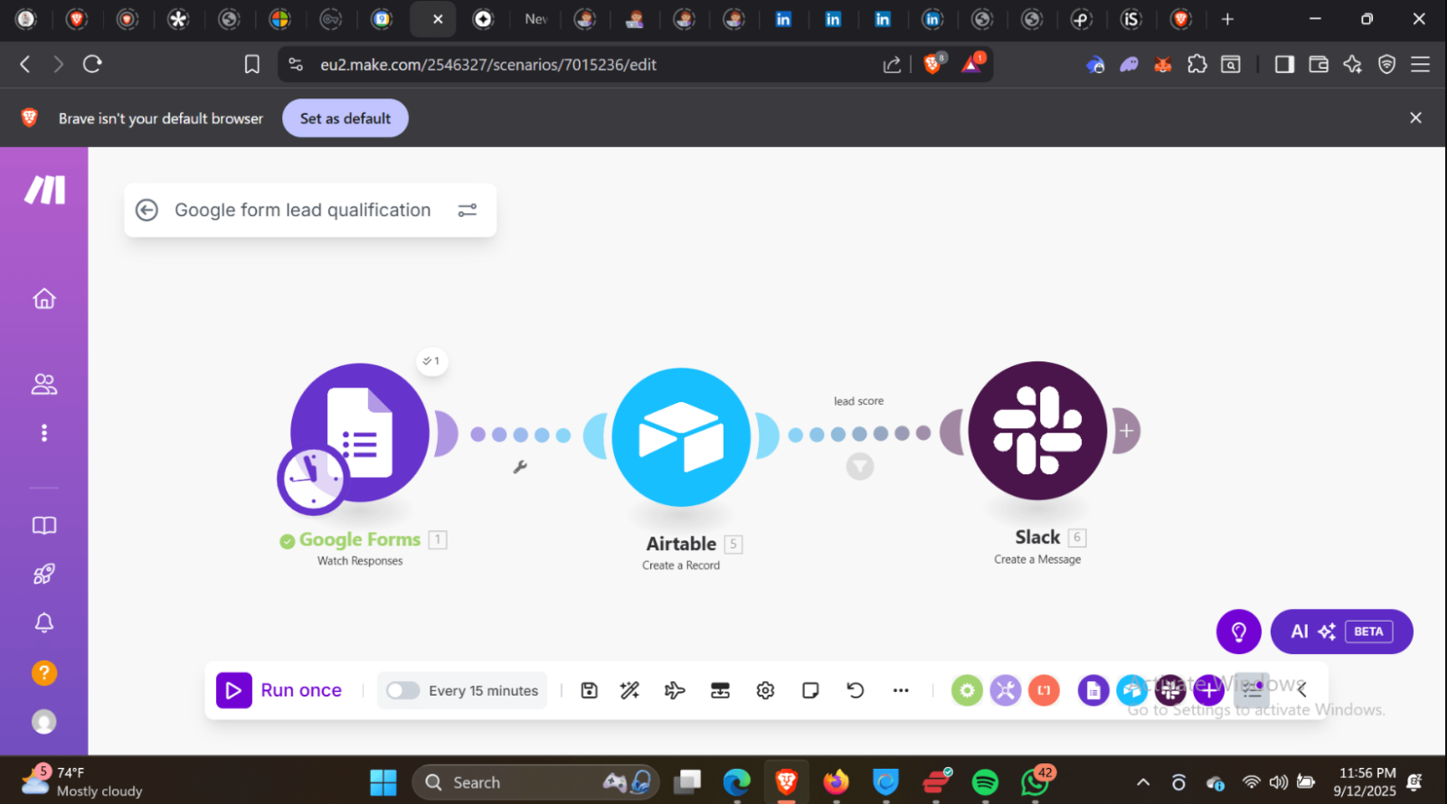This screenshot has width=1447, height=804.
Task: Open the Airtable Create a Record module
Action: [x=681, y=437]
